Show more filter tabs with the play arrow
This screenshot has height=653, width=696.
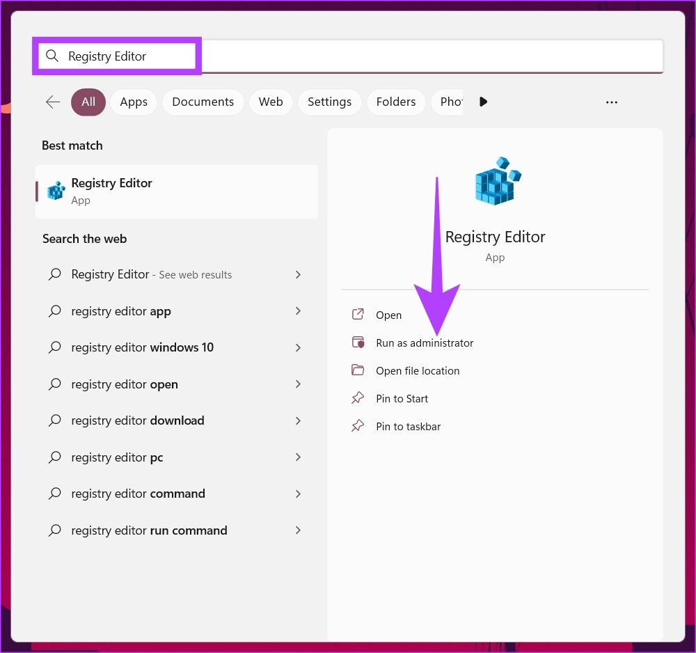point(484,102)
